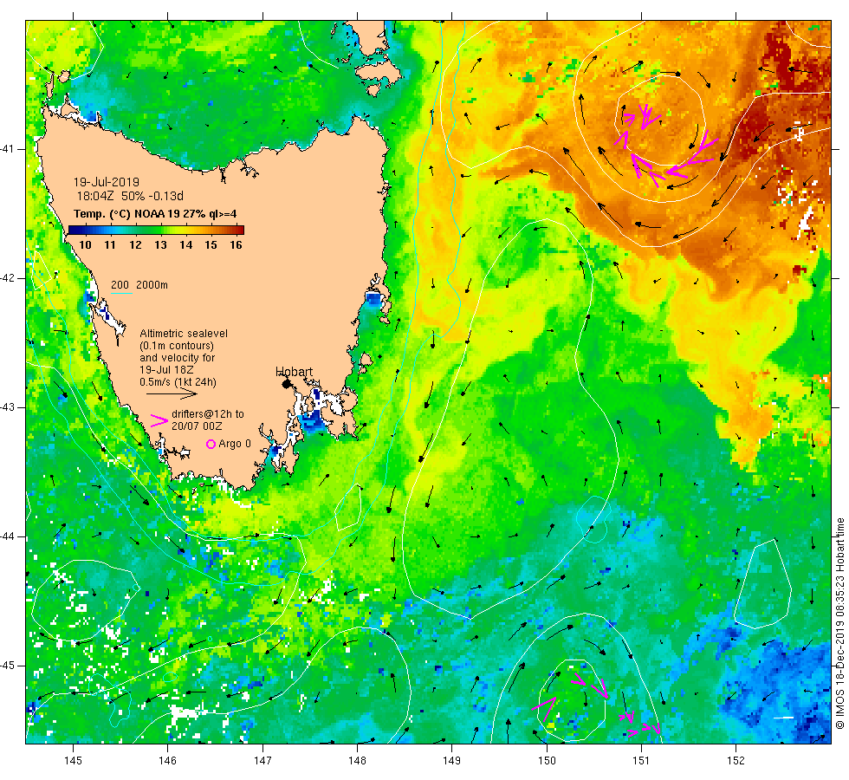Click the latitude axis label -43

tap(7, 407)
